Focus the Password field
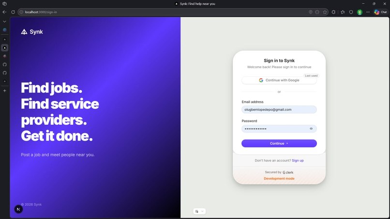The width and height of the screenshot is (390, 219). [x=279, y=129]
